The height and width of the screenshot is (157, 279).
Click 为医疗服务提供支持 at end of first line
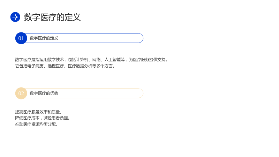pos(147,60)
